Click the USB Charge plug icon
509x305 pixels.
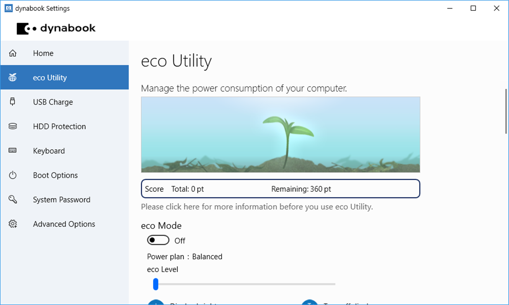(x=13, y=102)
